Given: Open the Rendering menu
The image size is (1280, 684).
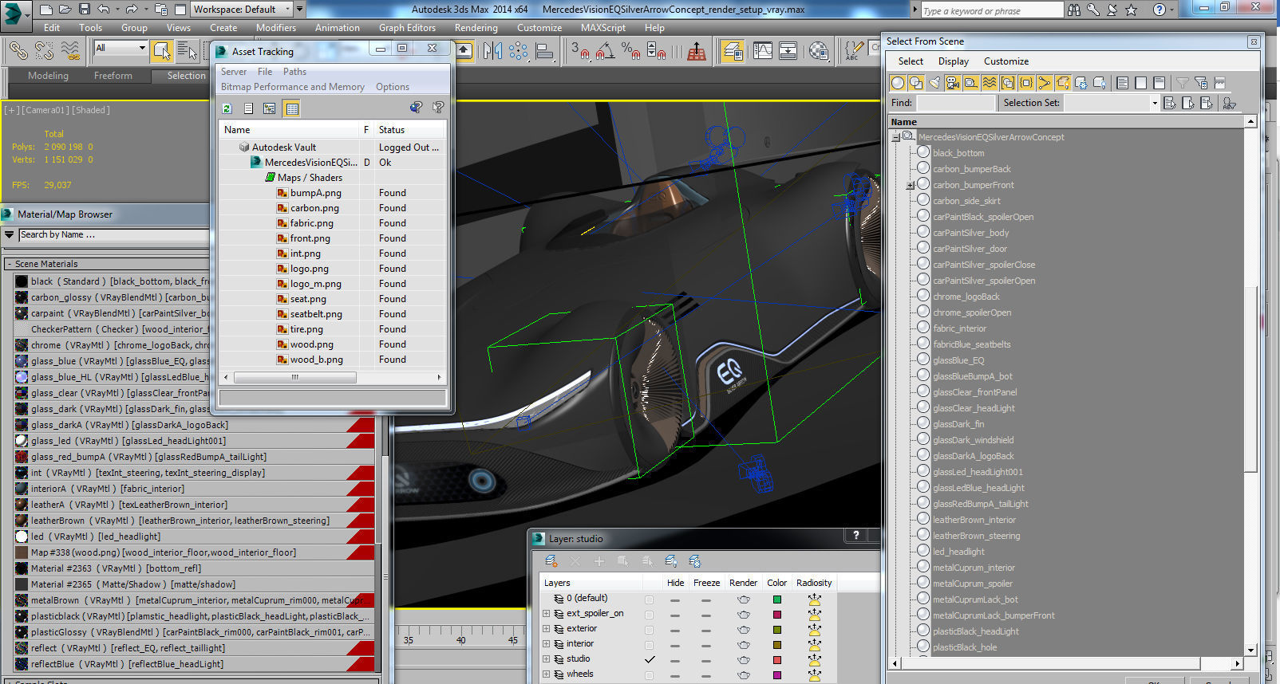Looking at the screenshot, I should pos(476,27).
